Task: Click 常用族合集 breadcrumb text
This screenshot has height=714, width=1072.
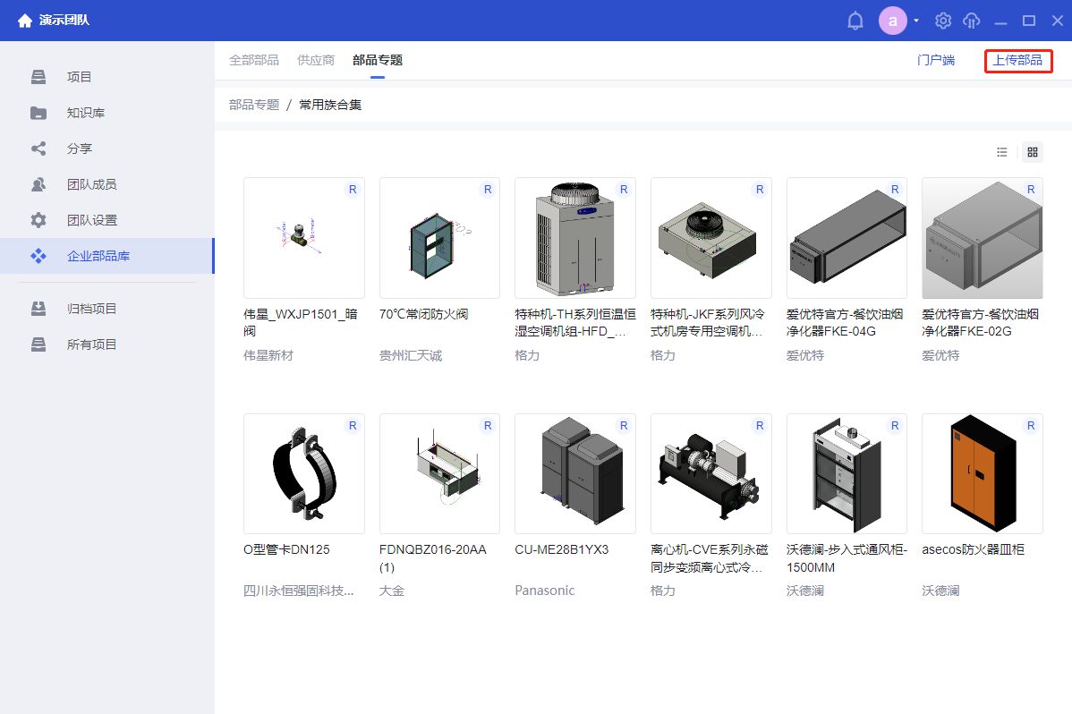Action: click(330, 105)
